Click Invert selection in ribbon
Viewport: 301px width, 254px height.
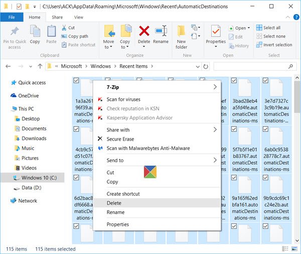click(274, 45)
